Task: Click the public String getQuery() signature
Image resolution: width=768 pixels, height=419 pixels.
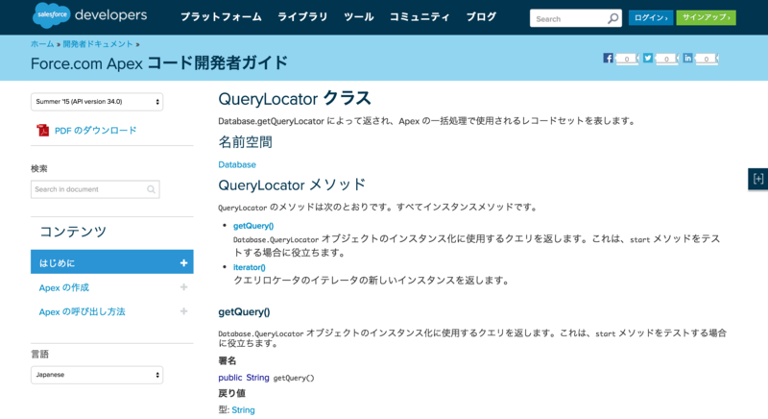Action: click(x=267, y=378)
